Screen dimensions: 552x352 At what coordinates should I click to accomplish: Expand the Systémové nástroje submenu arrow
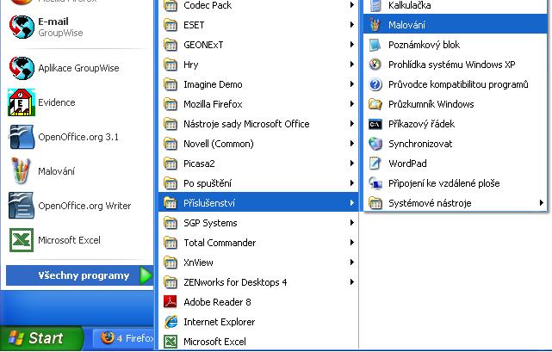[542, 203]
